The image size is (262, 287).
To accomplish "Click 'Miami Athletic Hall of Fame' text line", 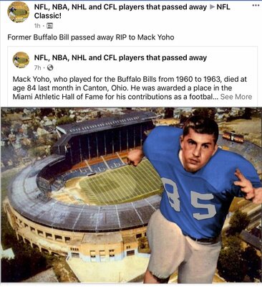I will tap(54, 97).
